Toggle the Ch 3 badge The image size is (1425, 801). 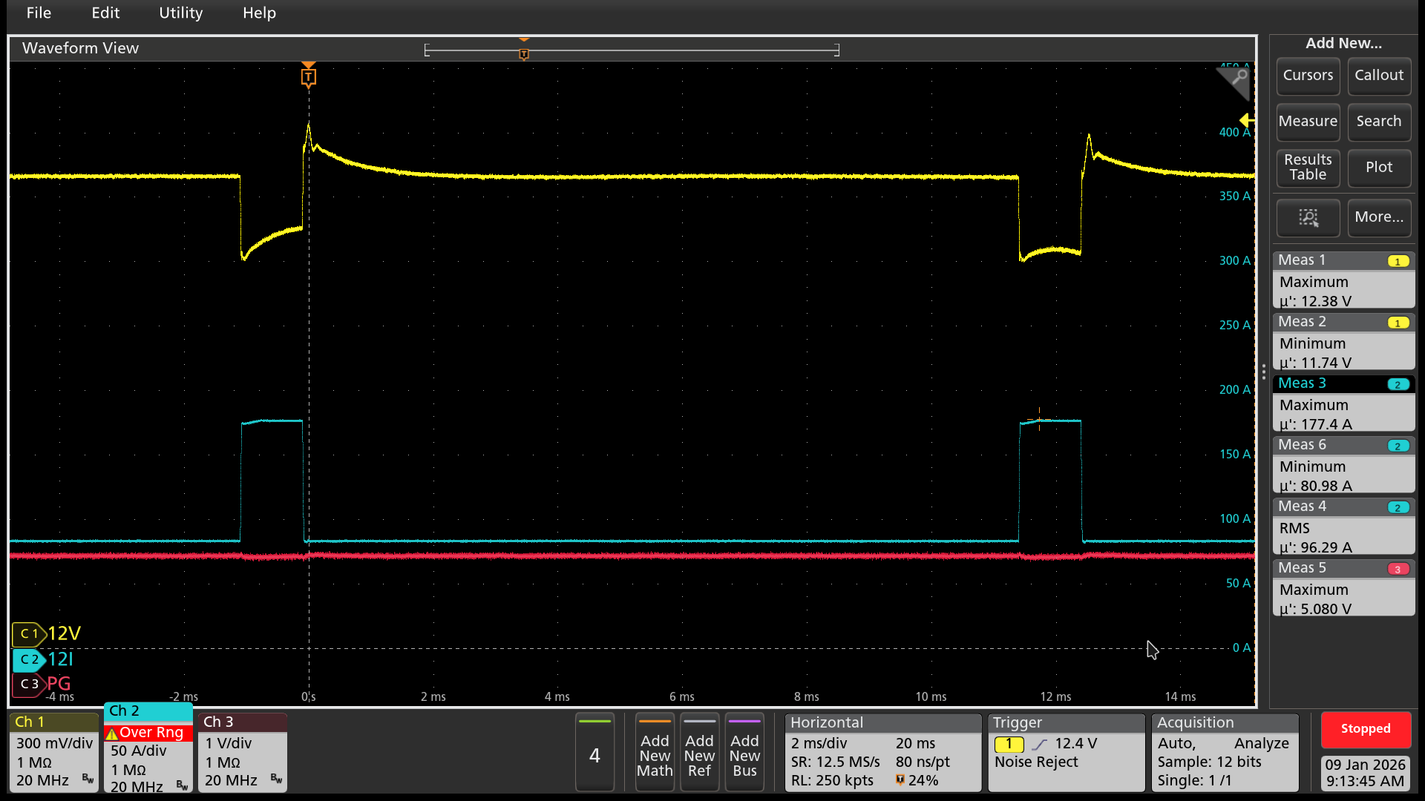[x=242, y=752]
